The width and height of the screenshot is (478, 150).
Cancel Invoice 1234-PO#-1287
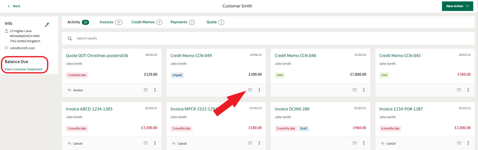pos(388,143)
